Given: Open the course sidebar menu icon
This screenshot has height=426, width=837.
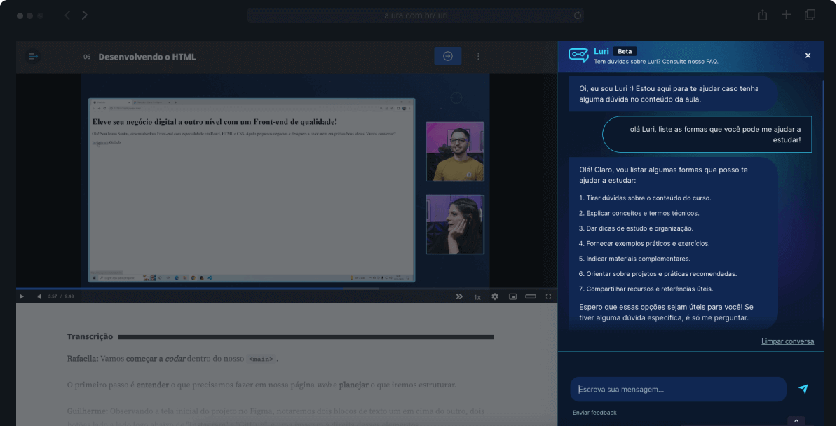Looking at the screenshot, I should point(33,56).
